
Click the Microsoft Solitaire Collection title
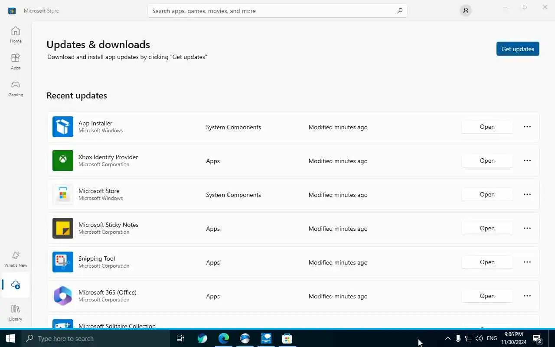(x=117, y=326)
